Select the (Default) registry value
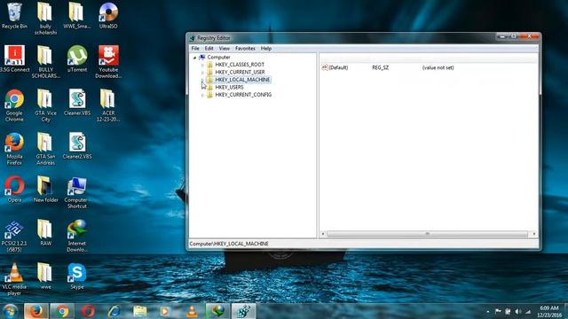The image size is (568, 319). pos(335,67)
